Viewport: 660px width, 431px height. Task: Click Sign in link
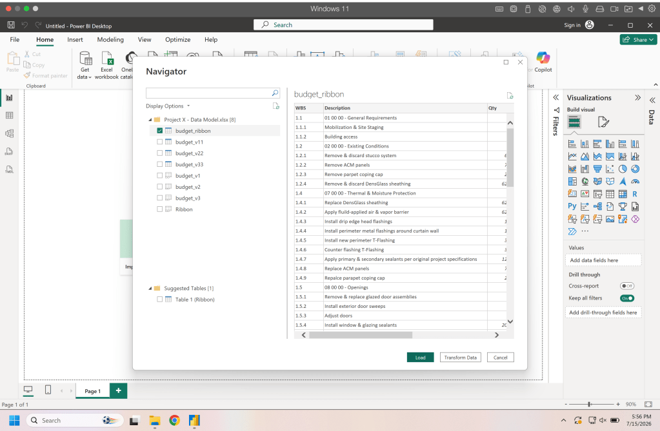click(x=572, y=25)
